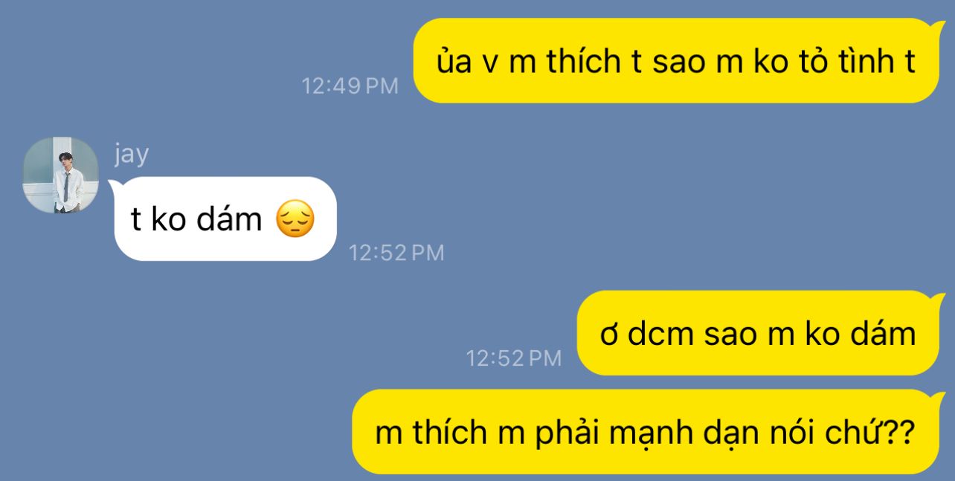955x481 pixels.
Task: Click the message starting 'ủa v m thích'
Action: [x=675, y=61]
